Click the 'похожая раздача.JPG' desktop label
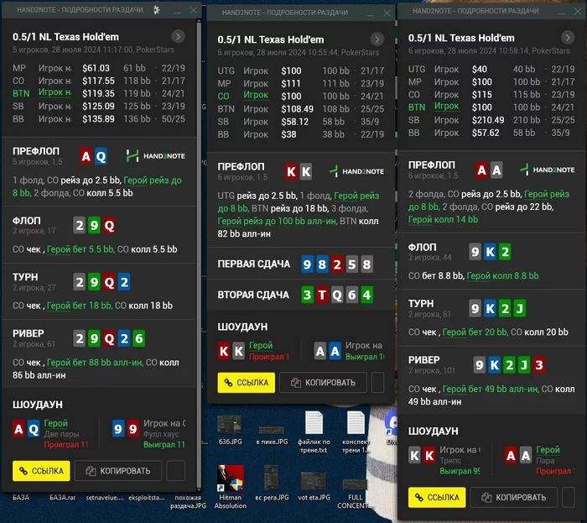Viewport: 587px width, 523px height. [x=189, y=502]
